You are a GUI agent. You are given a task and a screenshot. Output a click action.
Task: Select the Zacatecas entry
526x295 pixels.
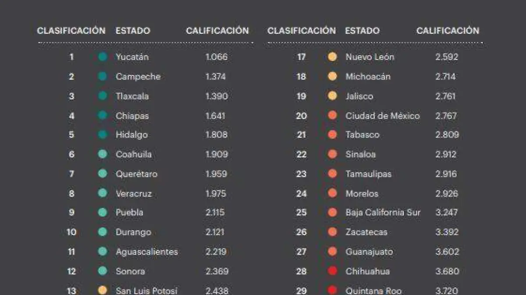(366, 232)
